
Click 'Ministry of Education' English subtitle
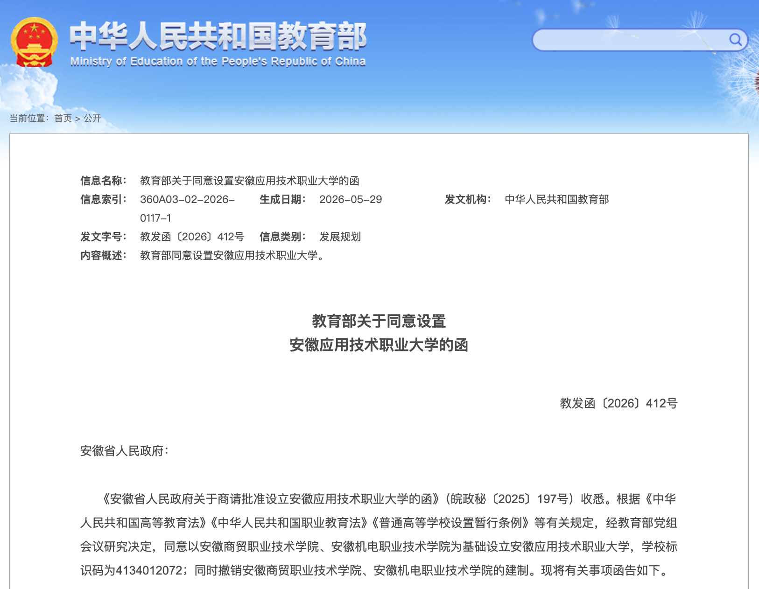218,62
